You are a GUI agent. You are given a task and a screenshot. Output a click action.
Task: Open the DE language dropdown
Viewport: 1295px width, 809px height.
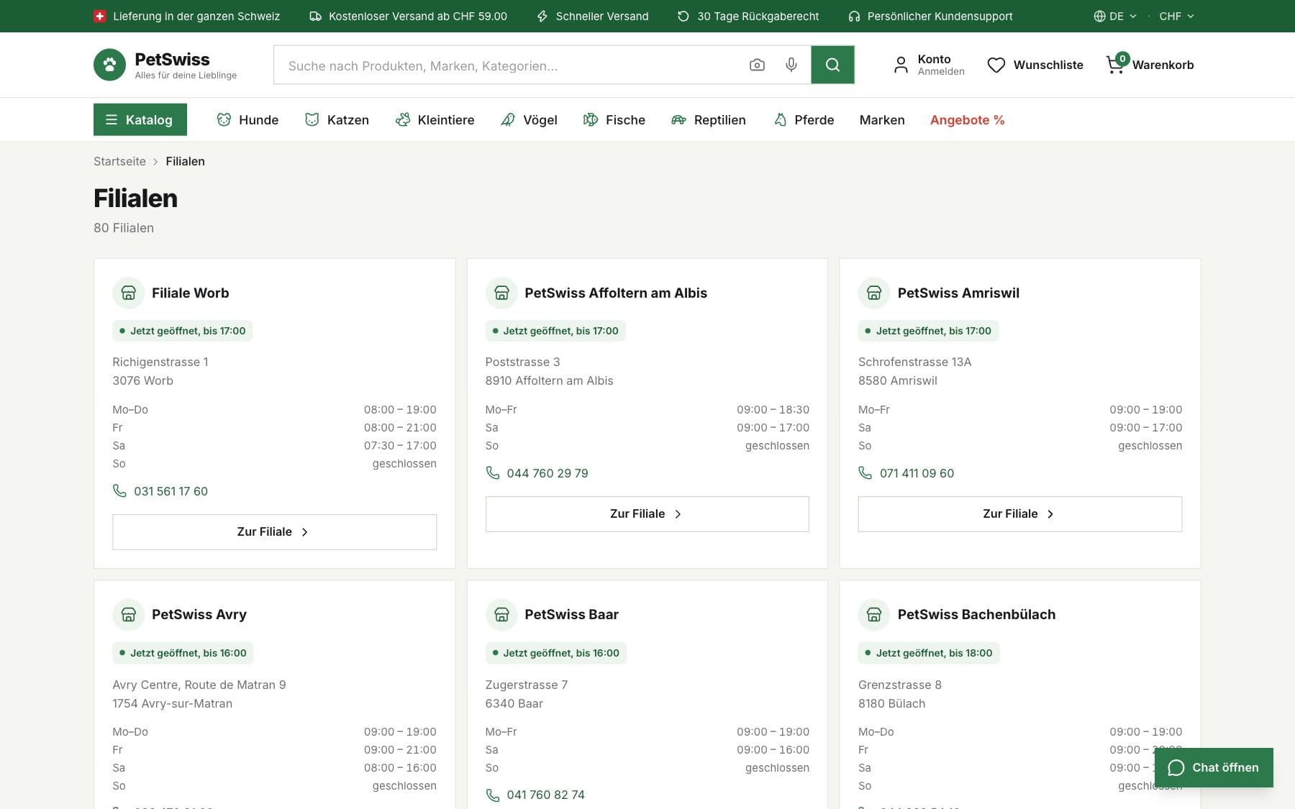(x=1115, y=16)
